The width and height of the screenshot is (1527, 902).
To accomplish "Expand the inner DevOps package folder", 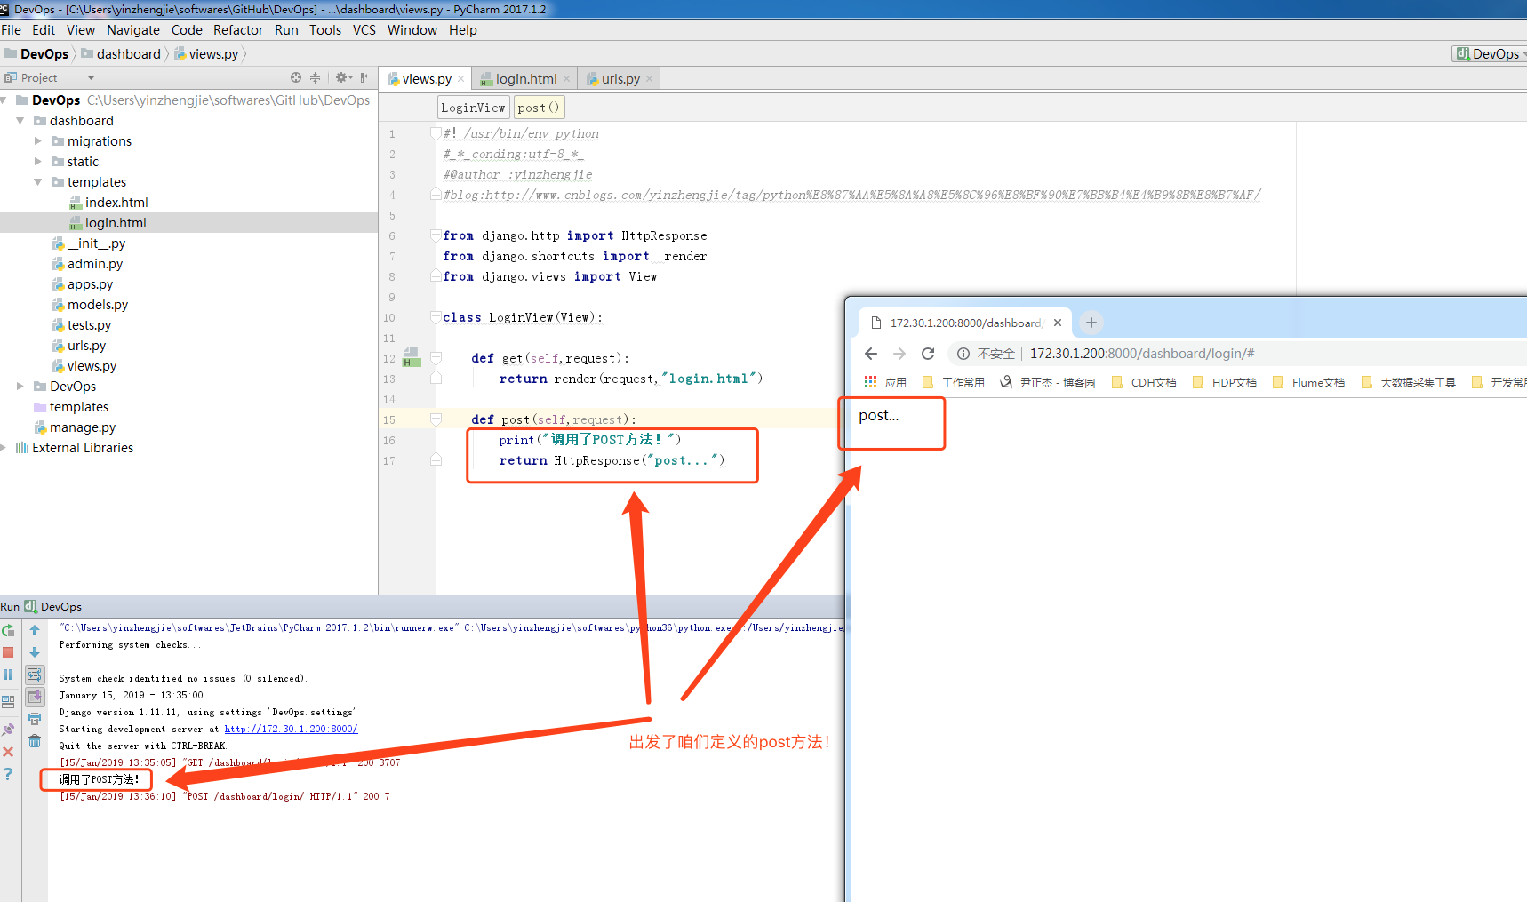I will click(20, 387).
